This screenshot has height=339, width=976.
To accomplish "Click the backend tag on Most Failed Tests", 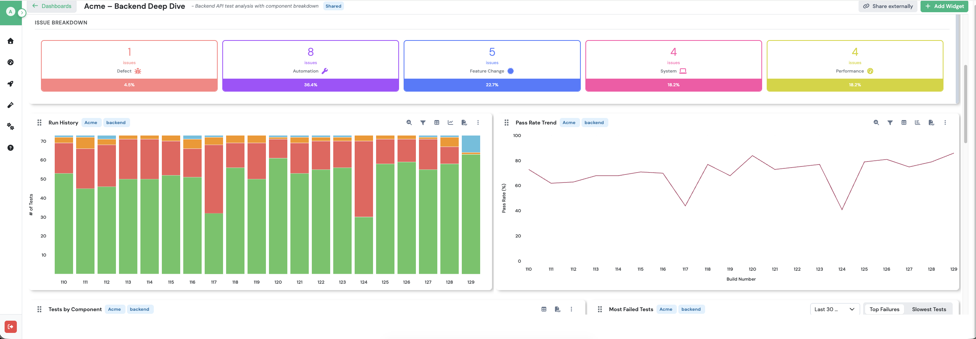I will tap(691, 309).
